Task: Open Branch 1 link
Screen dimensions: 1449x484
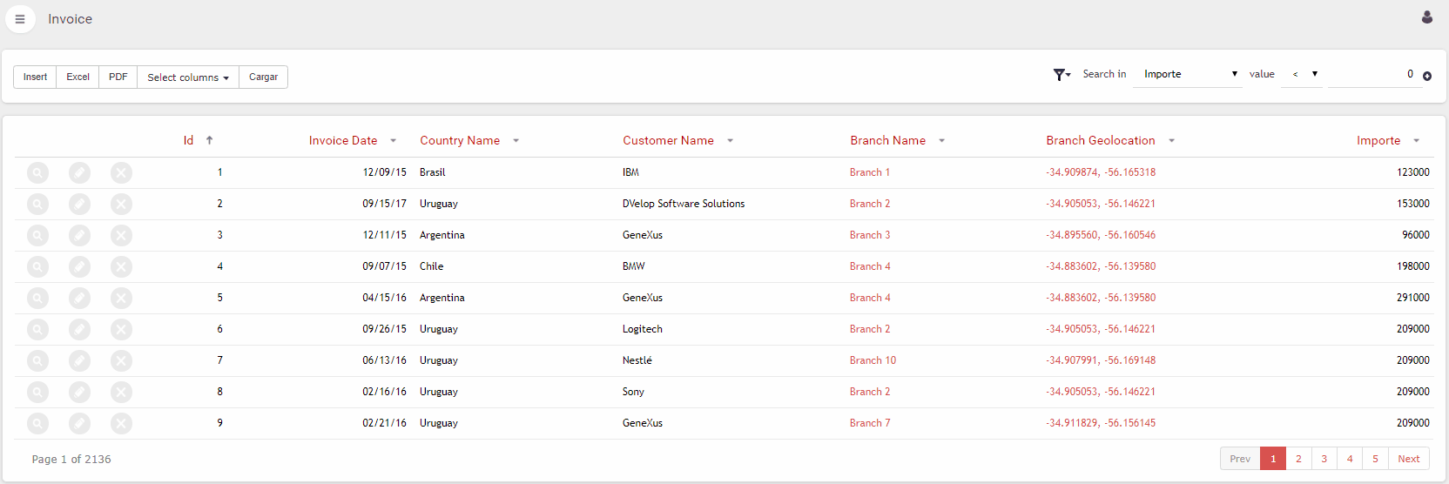Action: tap(870, 172)
